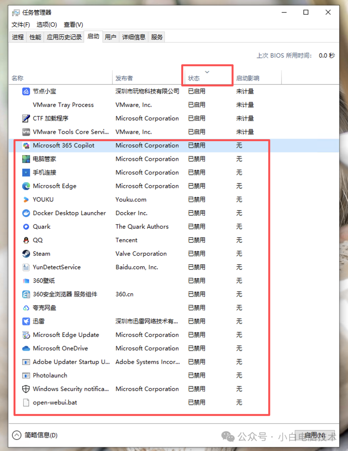The height and width of the screenshot is (451, 348).
Task: Switch to the 服务 tab
Action: (x=157, y=37)
